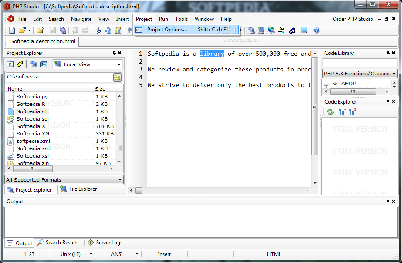The image size is (402, 263).
Task: Select the Softpedia description.html document tab
Action: [x=43, y=41]
